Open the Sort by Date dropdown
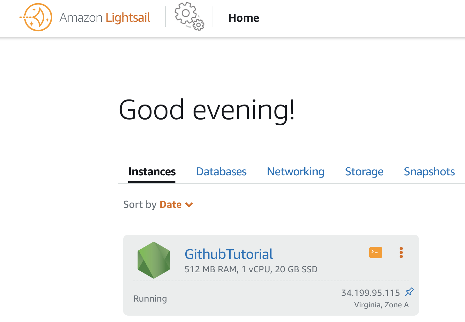Viewport: 465px width, 322px height. click(x=170, y=204)
